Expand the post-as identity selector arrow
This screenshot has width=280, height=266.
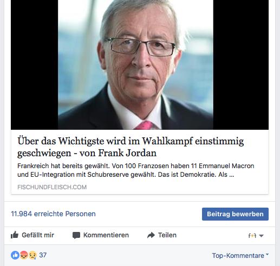point(261,236)
